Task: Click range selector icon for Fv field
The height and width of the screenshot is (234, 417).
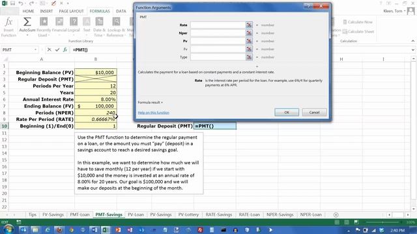Action: click(249, 49)
